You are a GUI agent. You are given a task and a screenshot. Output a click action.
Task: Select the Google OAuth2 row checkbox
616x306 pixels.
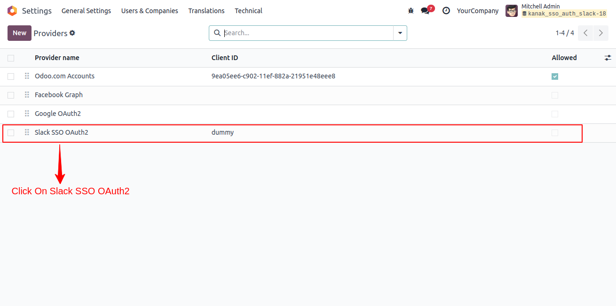pyautogui.click(x=11, y=114)
